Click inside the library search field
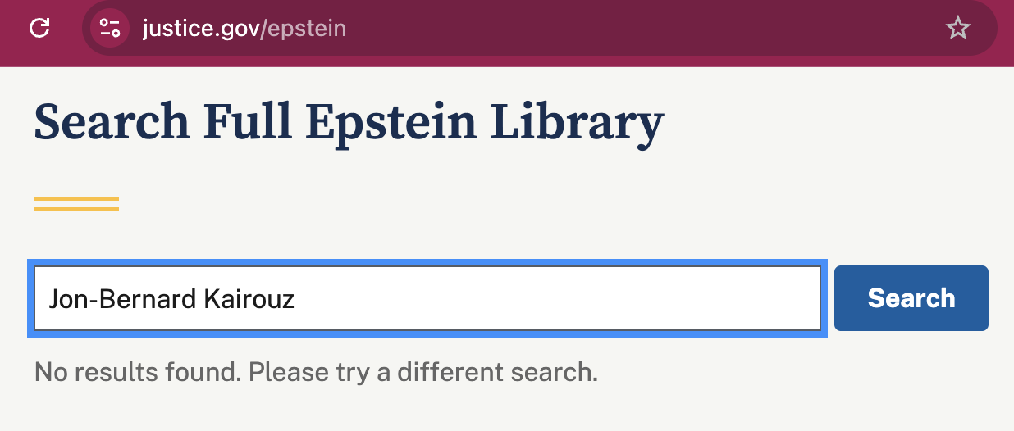 [427, 298]
